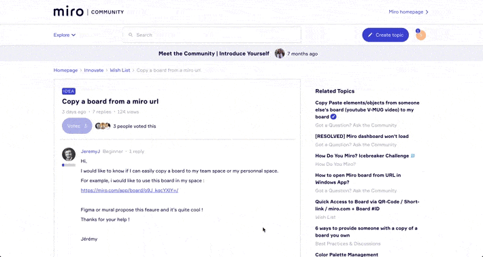Open How Do You Miro Icebreaker Challenge

365,156
